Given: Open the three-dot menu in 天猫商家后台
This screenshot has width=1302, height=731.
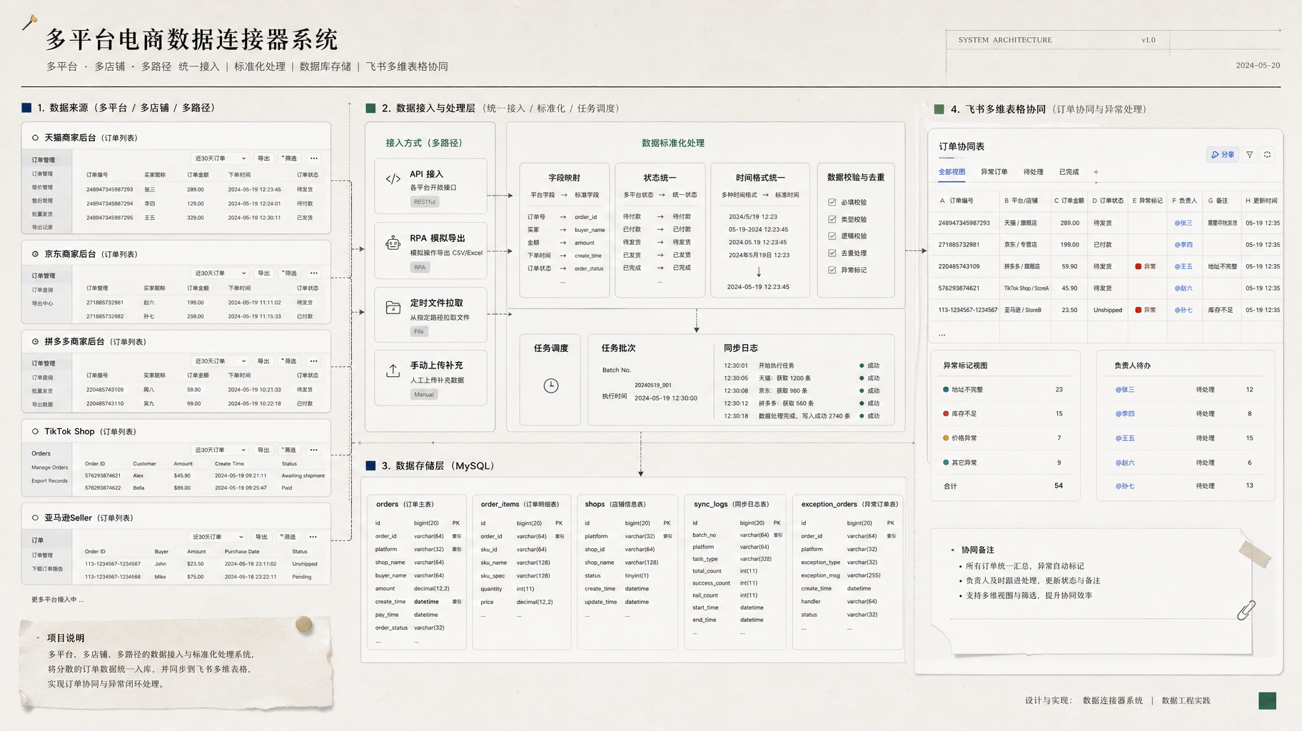Looking at the screenshot, I should pyautogui.click(x=314, y=158).
